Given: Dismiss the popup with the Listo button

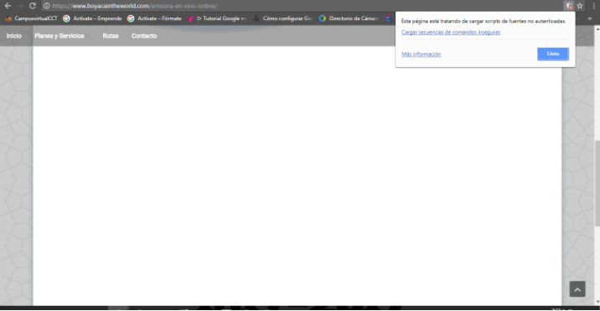Looking at the screenshot, I should pyautogui.click(x=553, y=54).
